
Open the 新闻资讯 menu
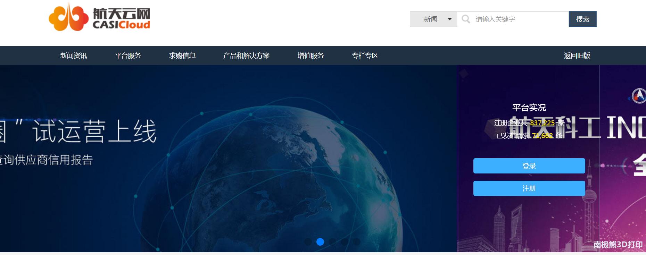(x=74, y=56)
